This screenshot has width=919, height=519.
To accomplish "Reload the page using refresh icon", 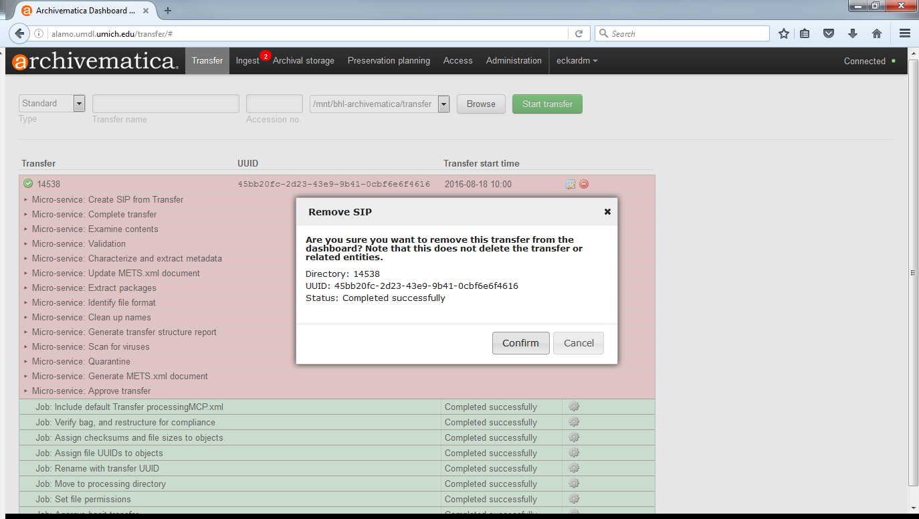I will (579, 33).
